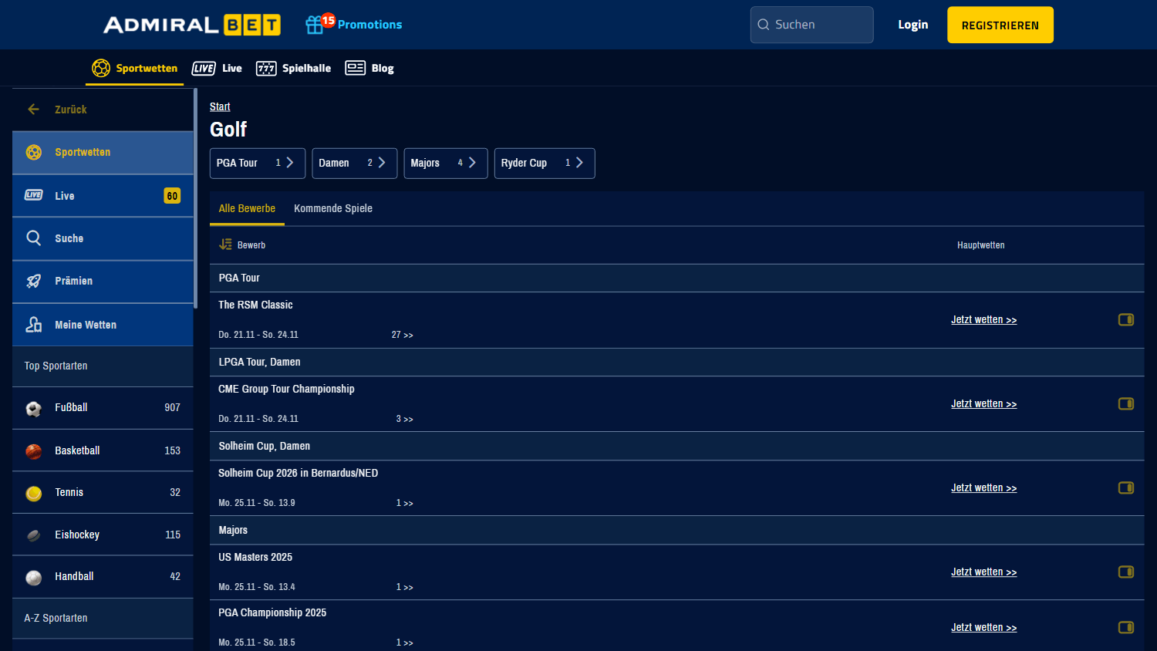The height and width of the screenshot is (651, 1157).
Task: Click the Handball ball icon
Action: (x=34, y=577)
